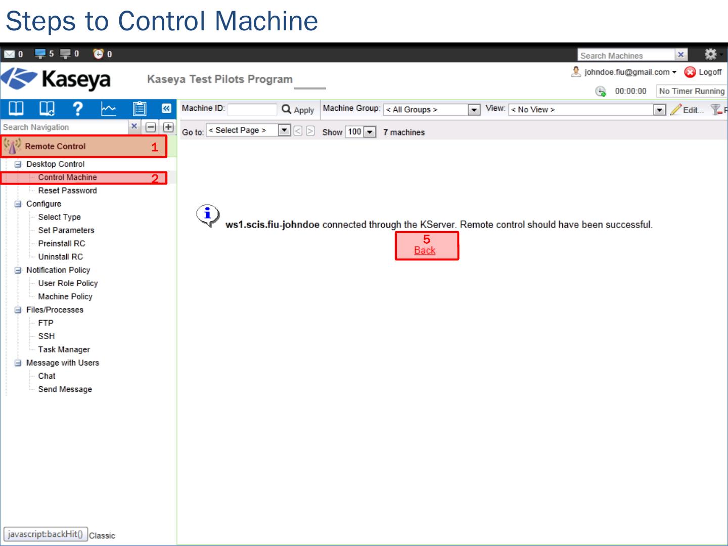Click the mail envelope icon in status bar
Image resolution: width=728 pixels, height=546 pixels.
9,54
